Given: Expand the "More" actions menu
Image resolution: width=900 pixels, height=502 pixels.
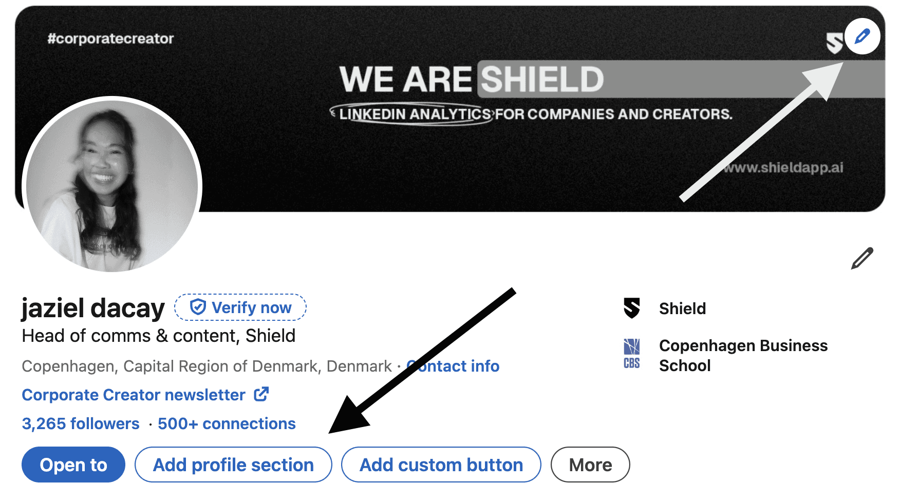Looking at the screenshot, I should click(x=590, y=465).
